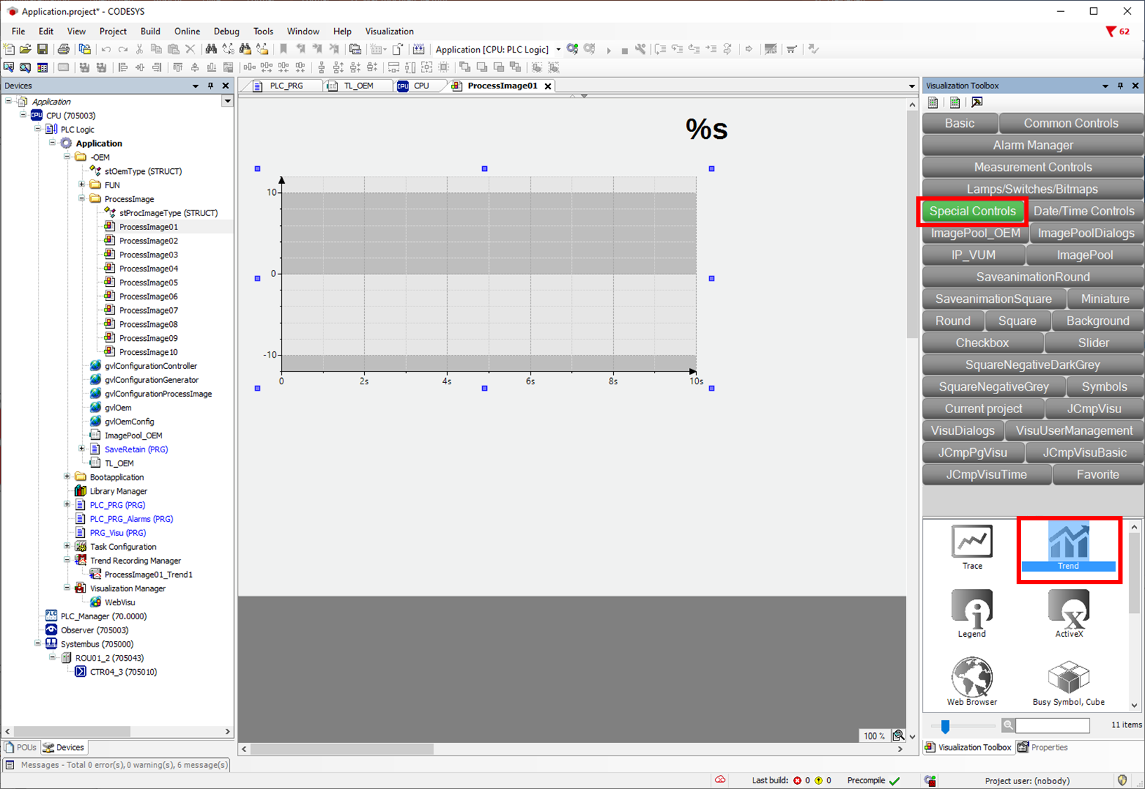Click the toolbox icon size slider handle

click(945, 726)
